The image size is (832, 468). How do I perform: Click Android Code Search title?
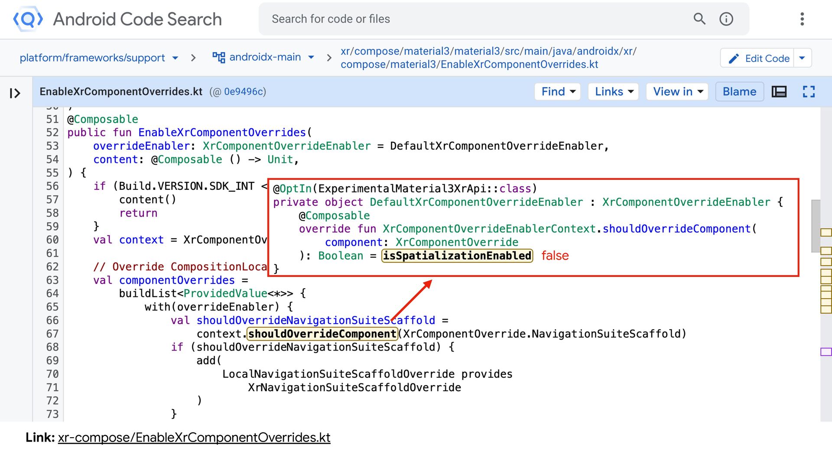[137, 19]
